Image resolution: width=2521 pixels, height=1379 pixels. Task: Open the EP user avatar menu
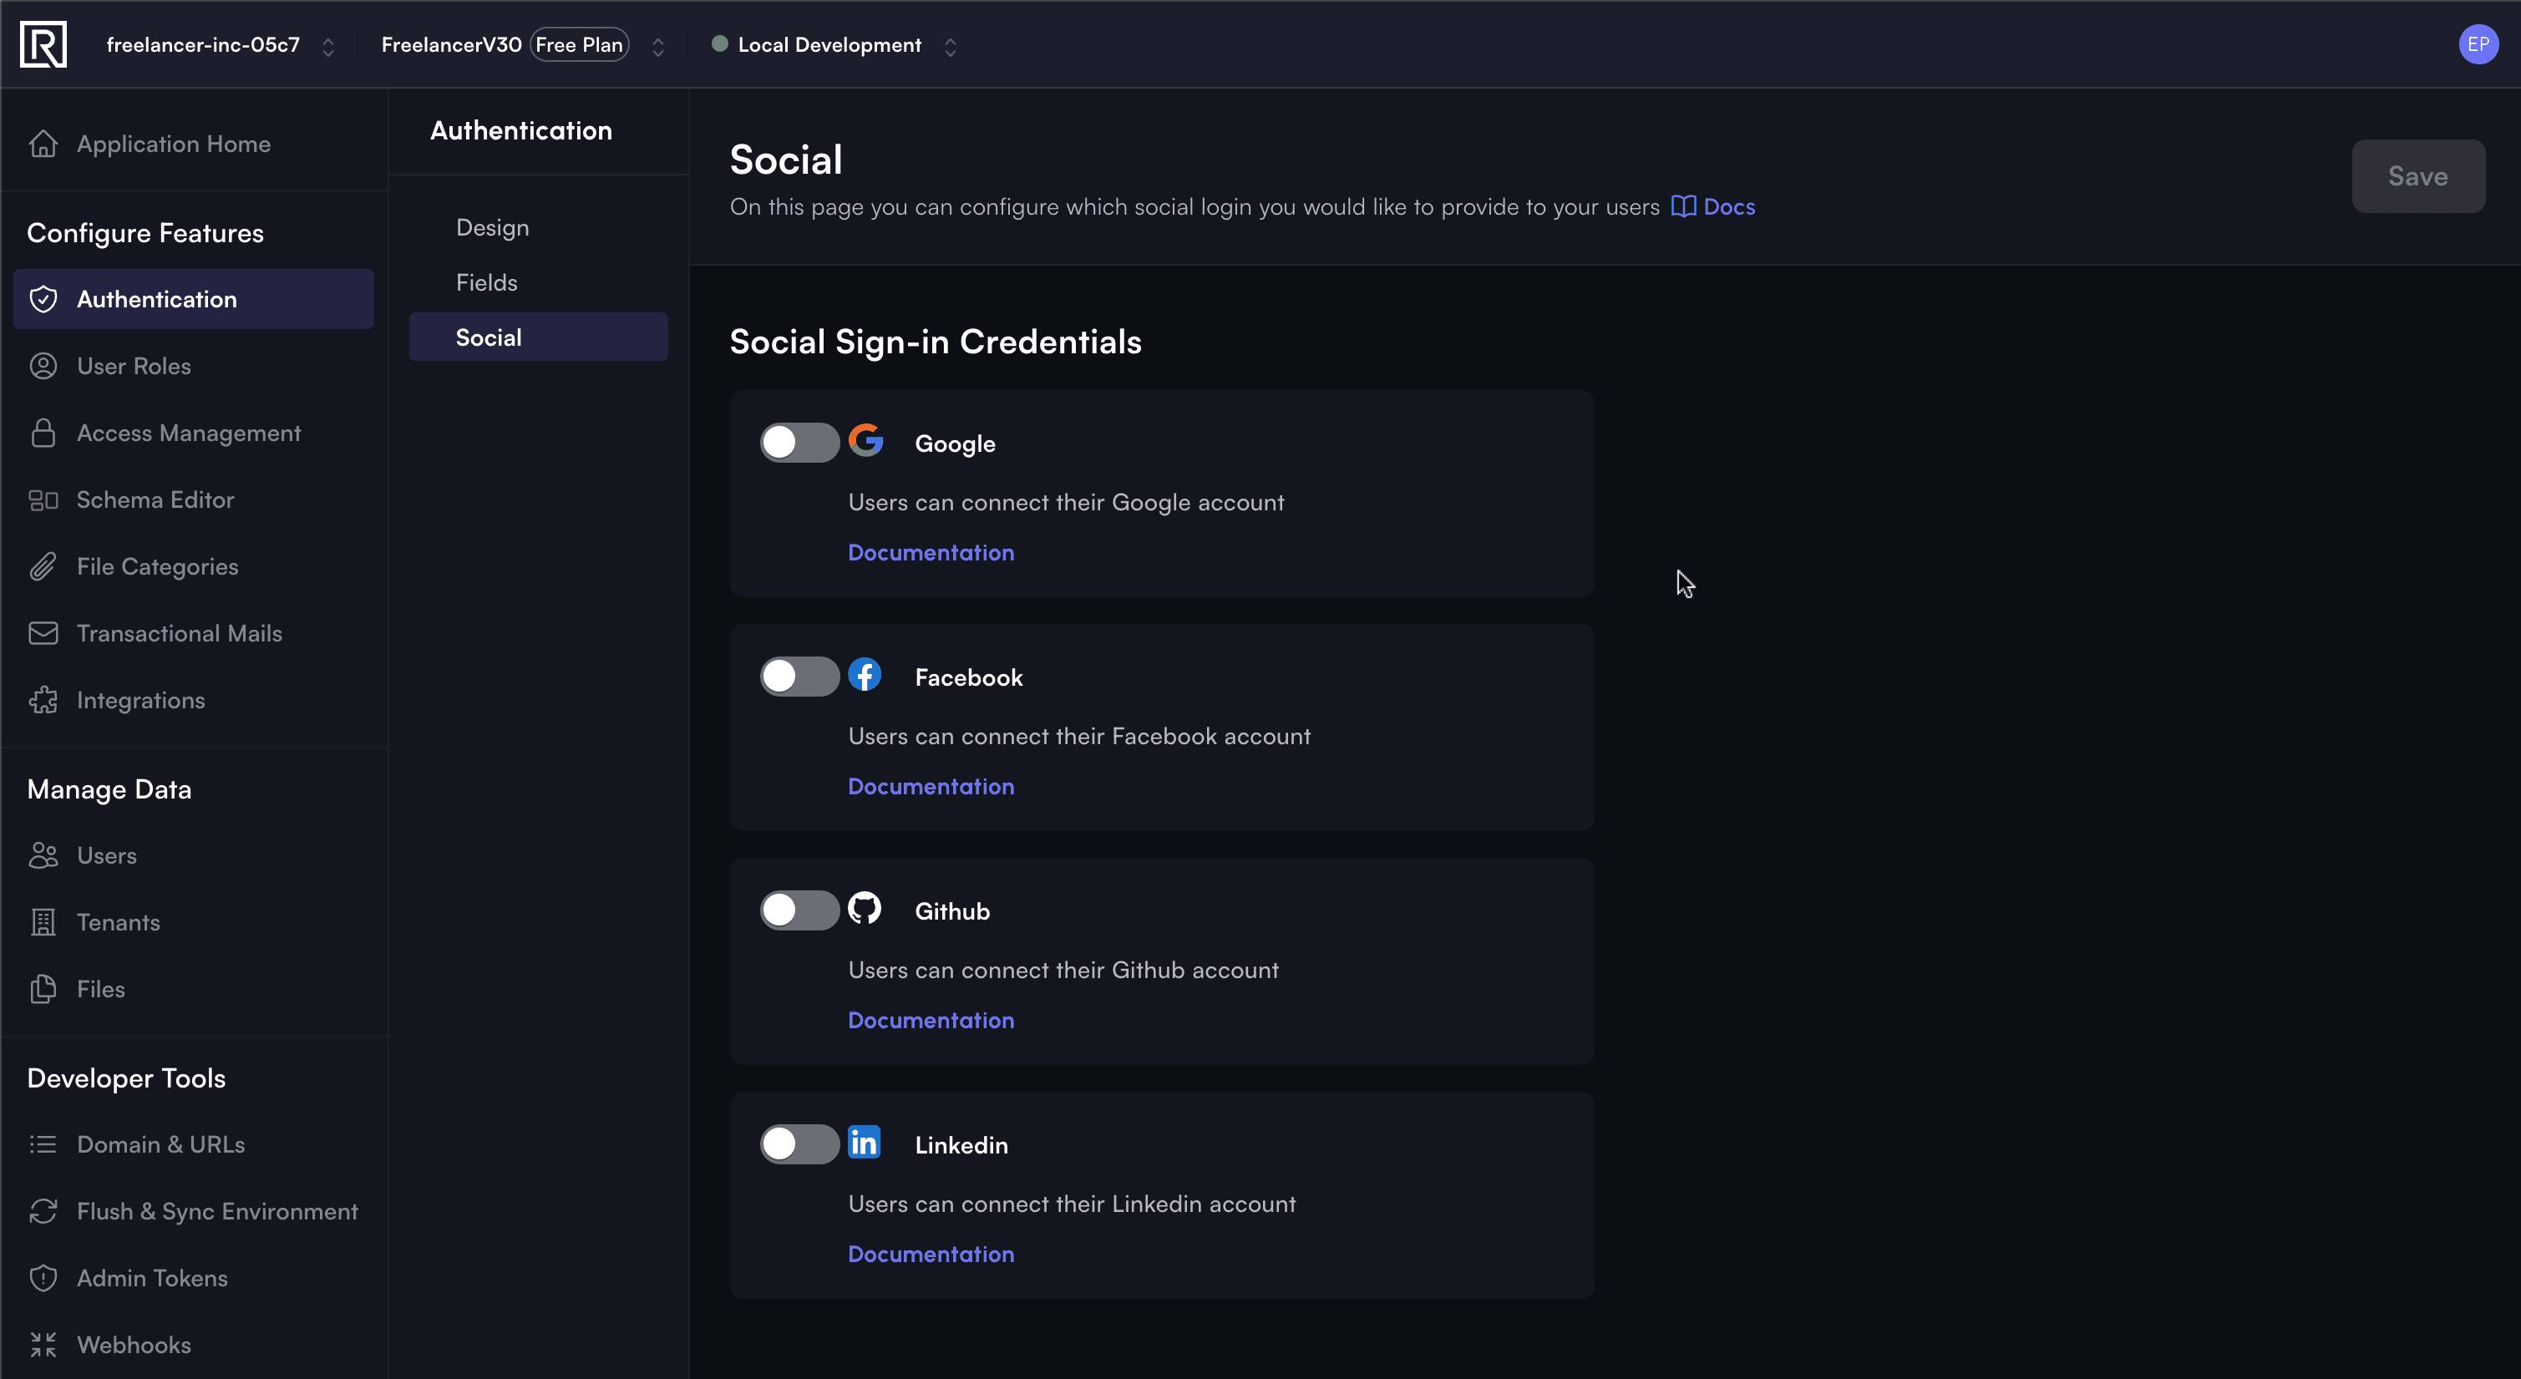[2477, 44]
